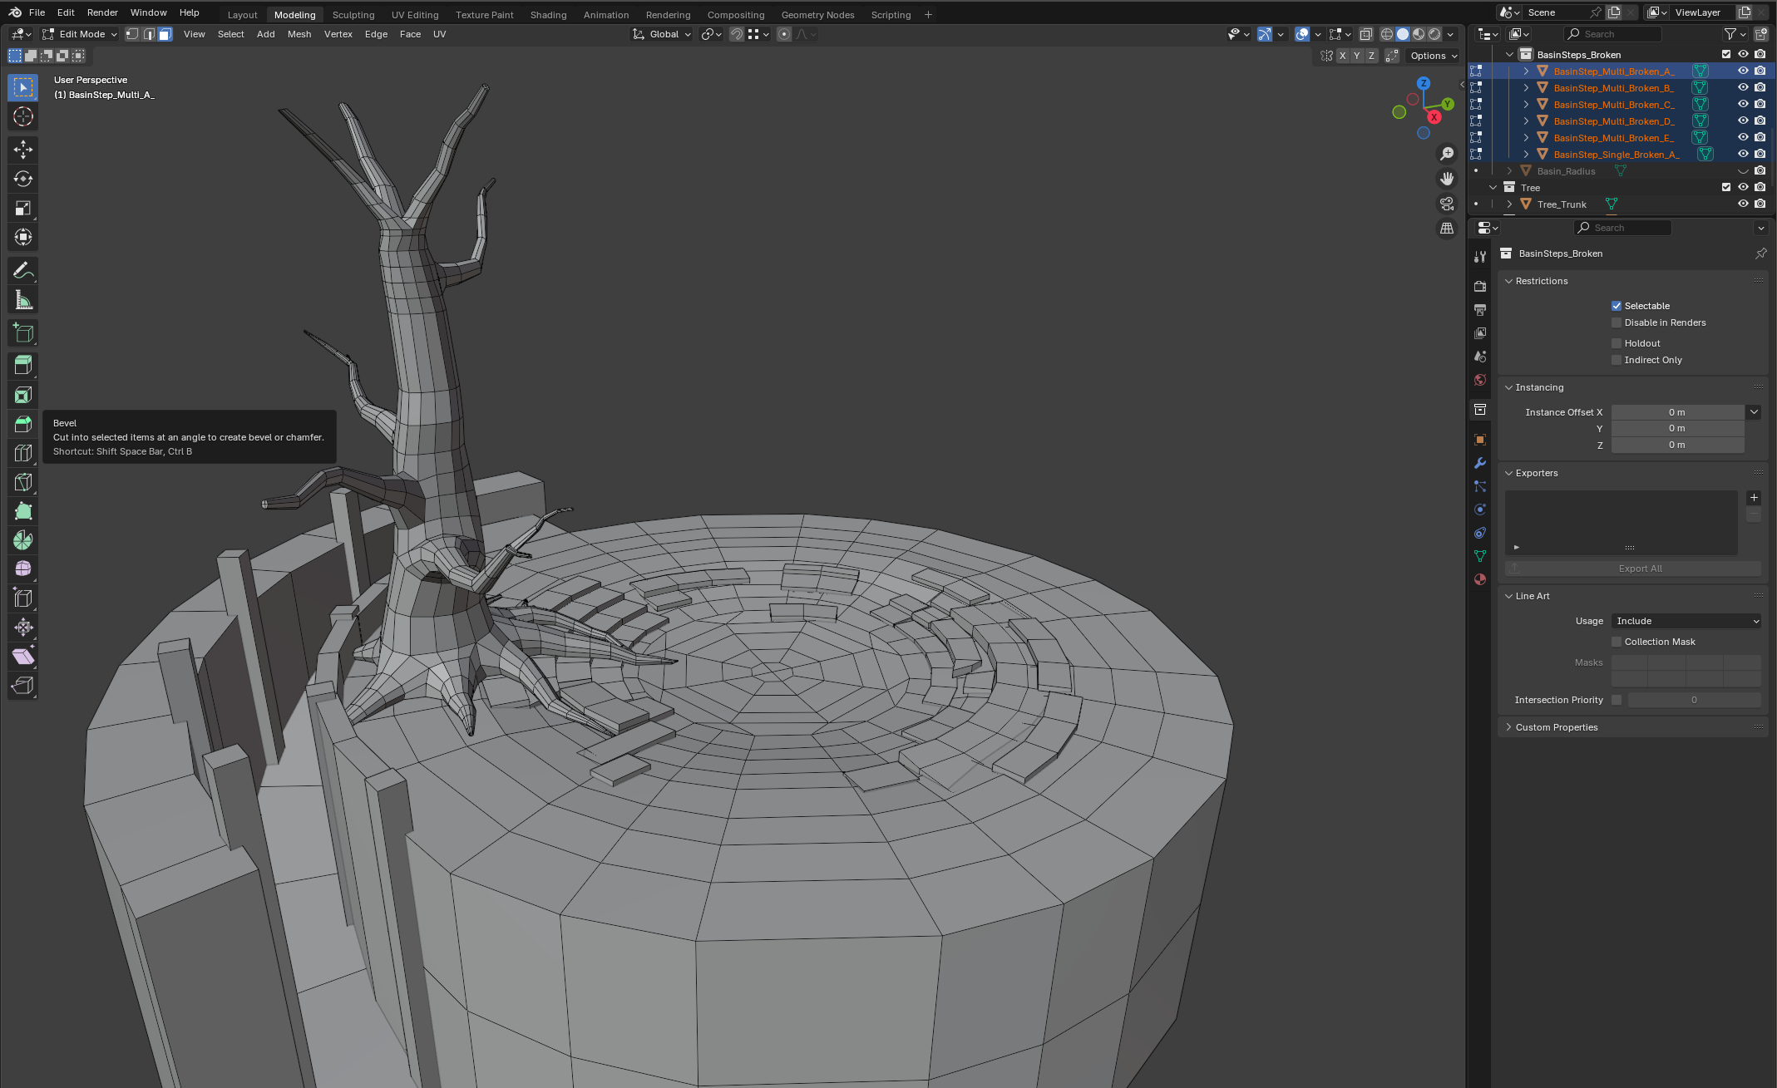Viewport: 1777px width, 1088px height.
Task: Expand the Custom Properties panel
Action: (1556, 727)
